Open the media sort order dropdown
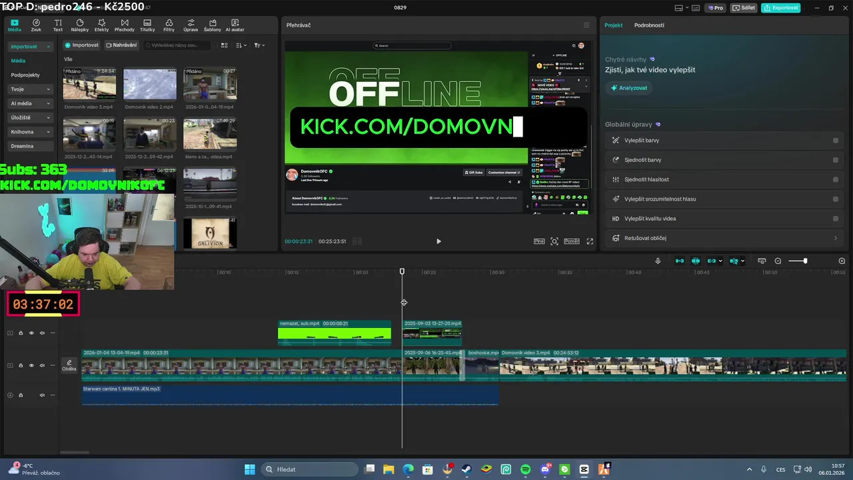This screenshot has width=853, height=480. (241, 45)
